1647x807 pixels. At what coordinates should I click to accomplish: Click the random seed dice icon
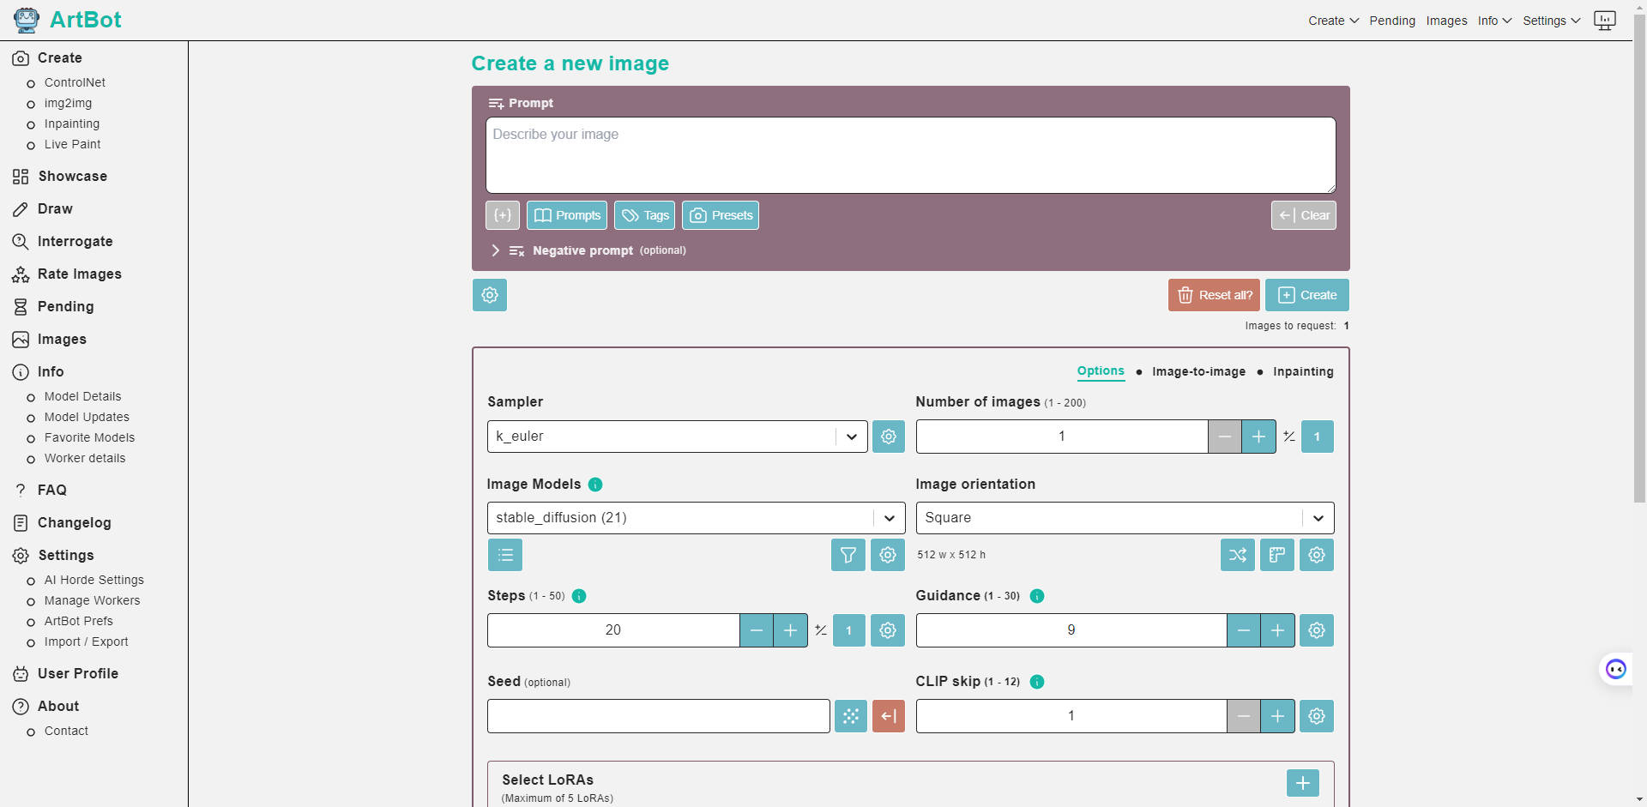[x=850, y=716]
